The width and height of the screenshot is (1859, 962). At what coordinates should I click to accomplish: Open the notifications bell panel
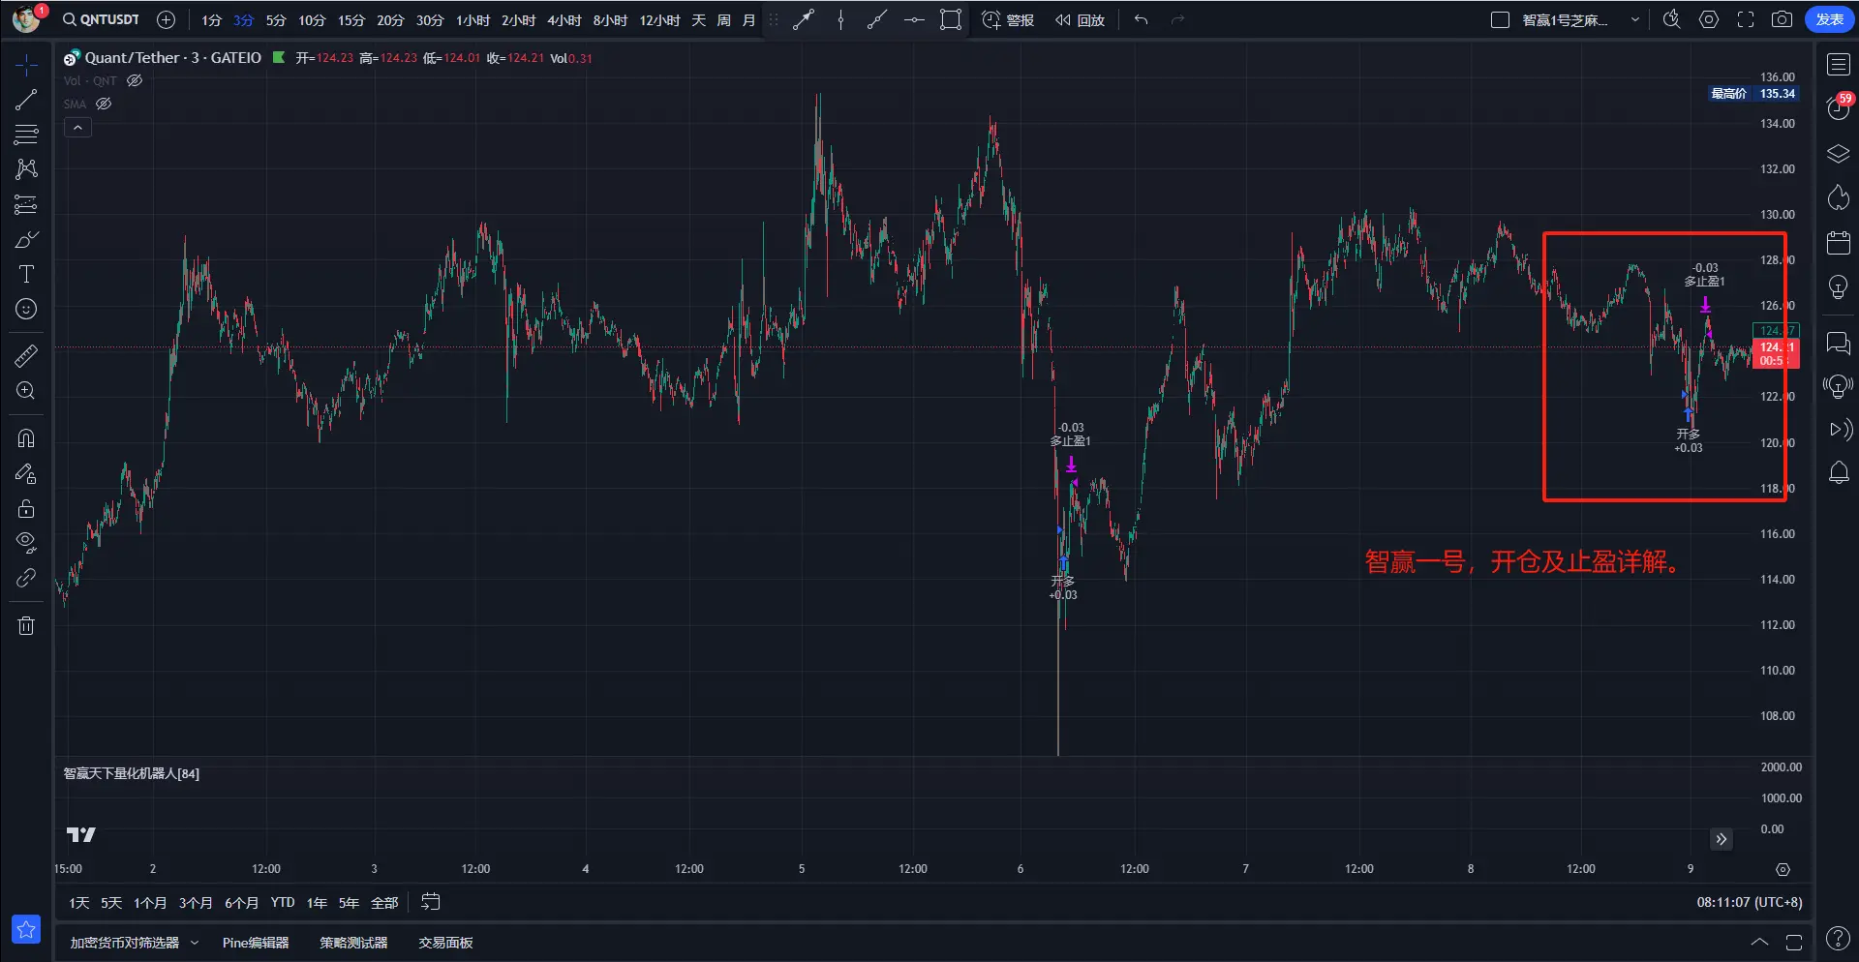(x=1838, y=473)
